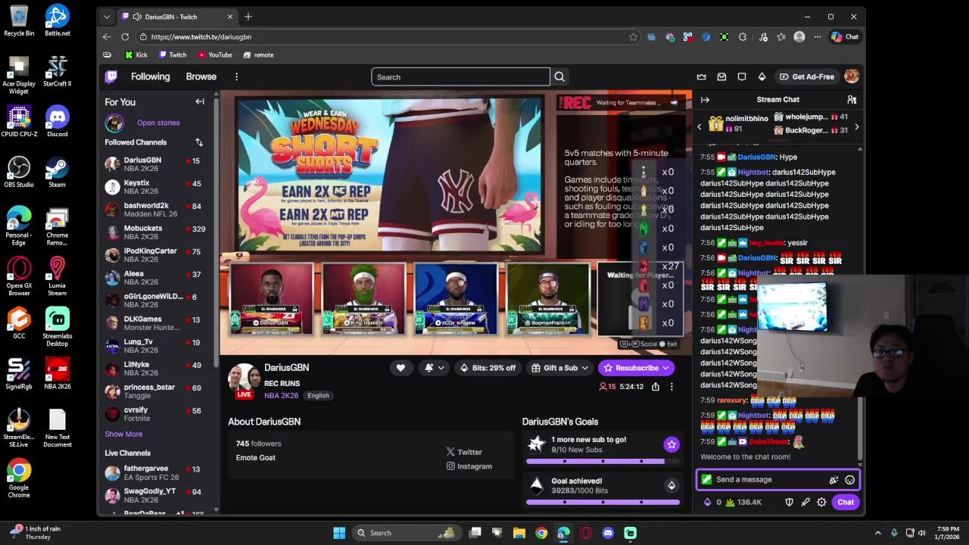
Task: Click the subscribe star on sub goal
Action: (671, 444)
